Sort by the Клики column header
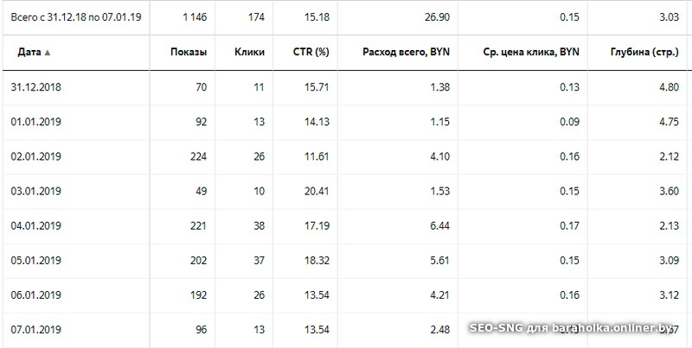Image resolution: width=692 pixels, height=348 pixels. 249,53
